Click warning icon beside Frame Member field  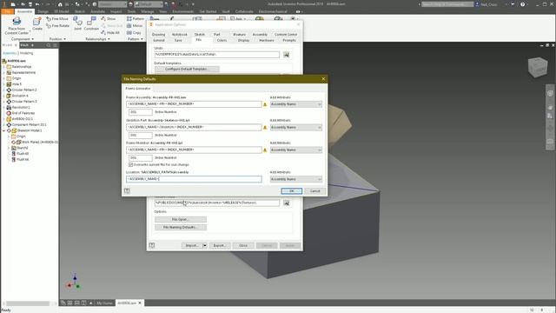click(265, 150)
